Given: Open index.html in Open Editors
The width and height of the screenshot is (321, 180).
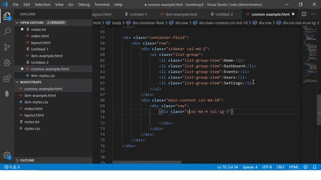Looking at the screenshot, I should coord(40,36).
